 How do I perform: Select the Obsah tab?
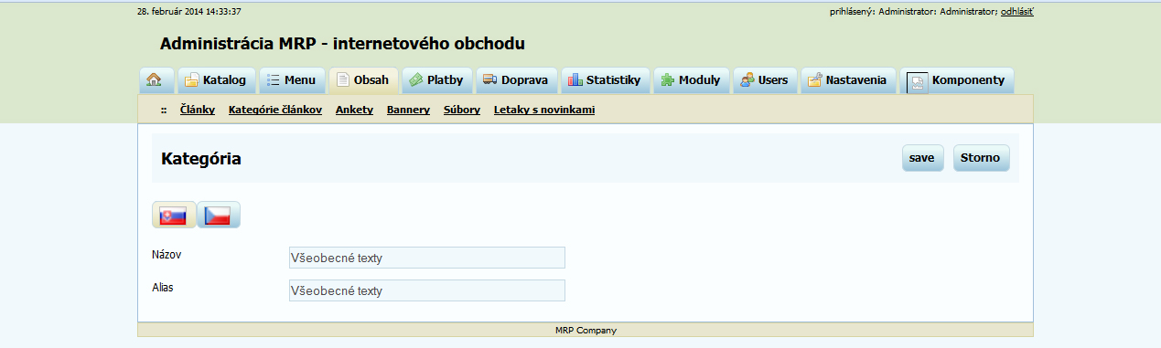click(363, 80)
